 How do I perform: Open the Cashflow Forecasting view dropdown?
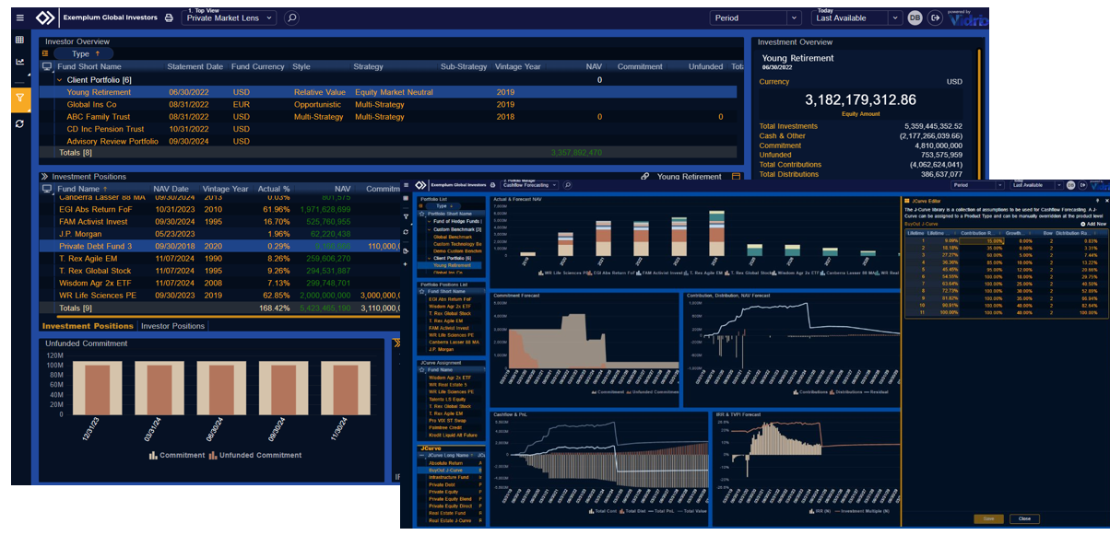tap(529, 185)
